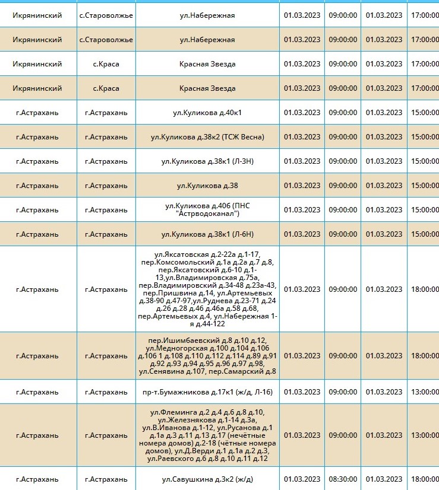Click address "ул.Куликова д.38к1 (Л-3Н)"
The width and height of the screenshot is (439, 490).
coord(207,161)
